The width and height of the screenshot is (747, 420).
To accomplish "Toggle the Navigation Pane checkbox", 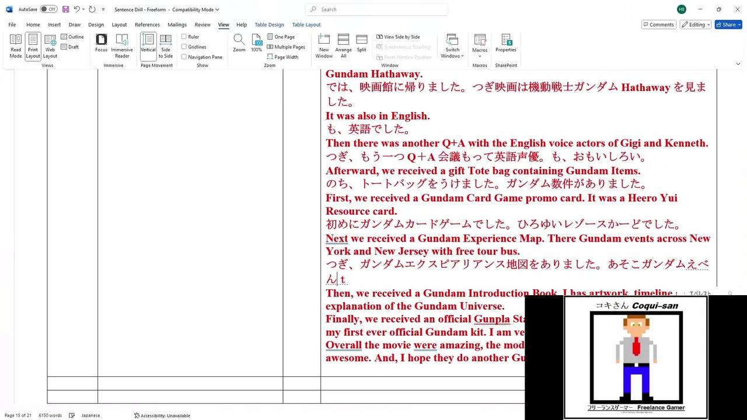I will click(x=201, y=57).
